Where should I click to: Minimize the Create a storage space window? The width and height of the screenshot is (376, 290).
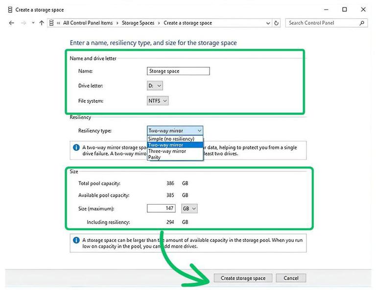pyautogui.click(x=326, y=10)
